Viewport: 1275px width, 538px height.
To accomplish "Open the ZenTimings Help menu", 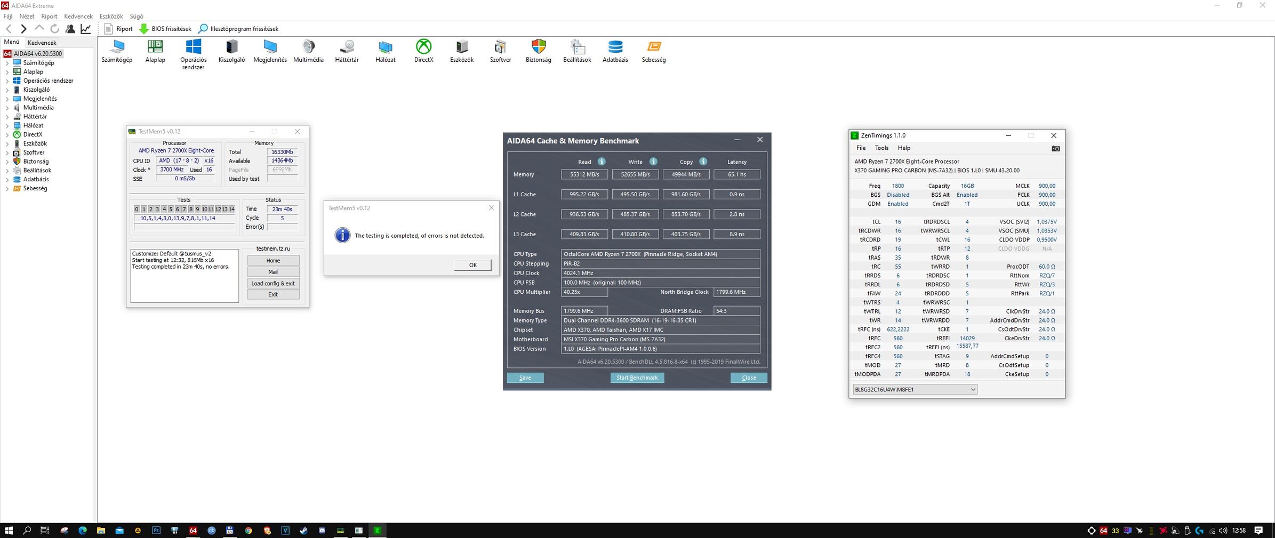I will tap(904, 148).
